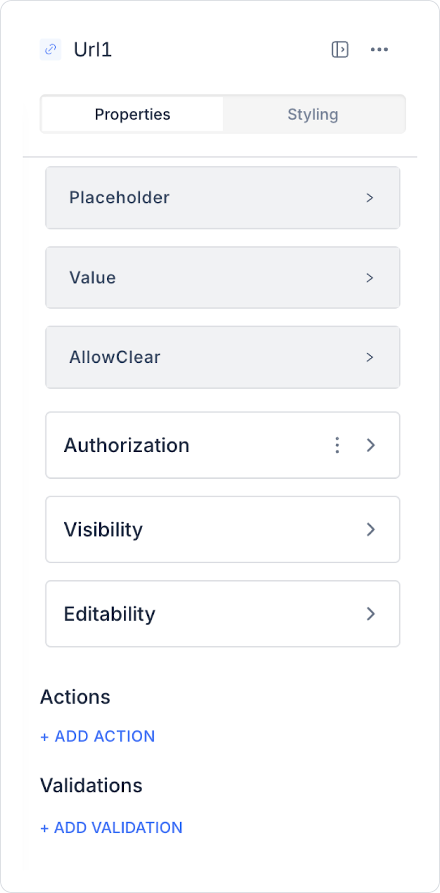Click the Url1 component name
Viewport: 440px width, 893px height.
tap(93, 50)
